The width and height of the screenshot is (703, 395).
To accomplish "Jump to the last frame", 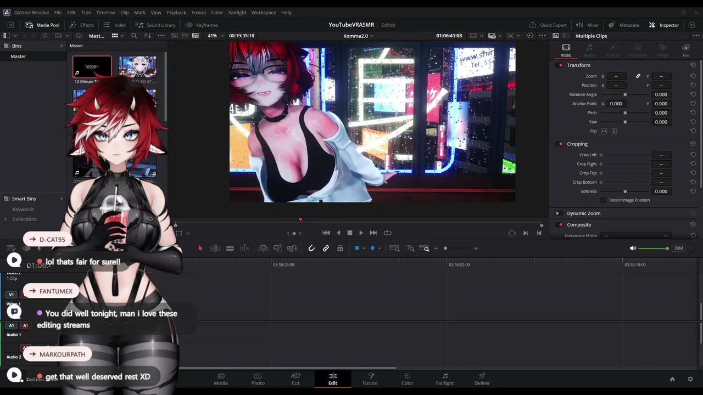I will pos(373,233).
